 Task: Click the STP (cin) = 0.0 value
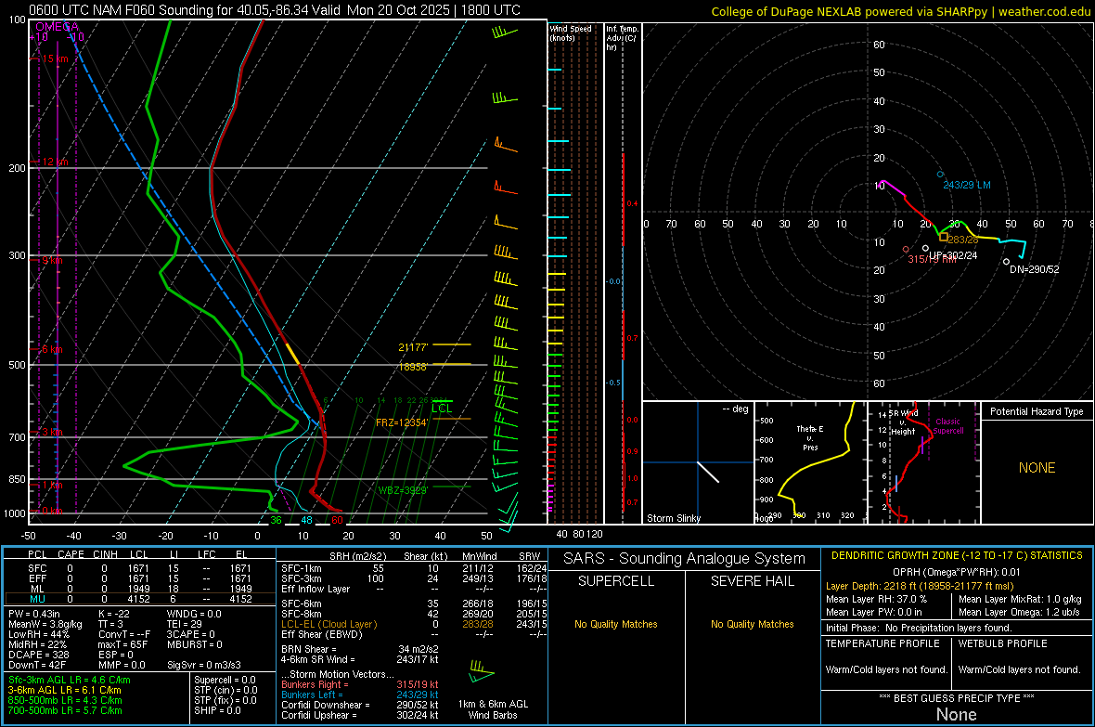(225, 690)
